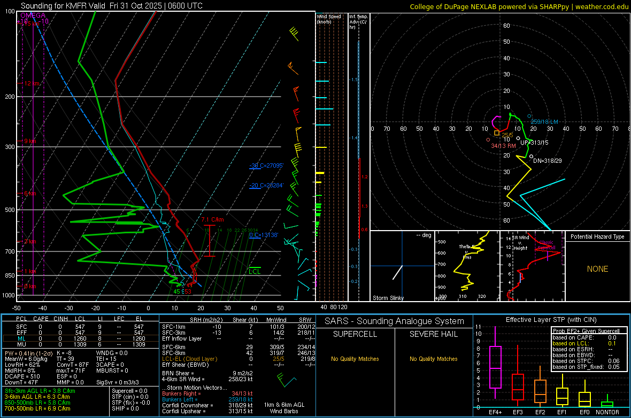The height and width of the screenshot is (418, 631).
Task: Select the 12 km height marker
Action: click(x=32, y=84)
